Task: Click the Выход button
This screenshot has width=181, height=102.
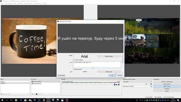Action: click(167, 91)
